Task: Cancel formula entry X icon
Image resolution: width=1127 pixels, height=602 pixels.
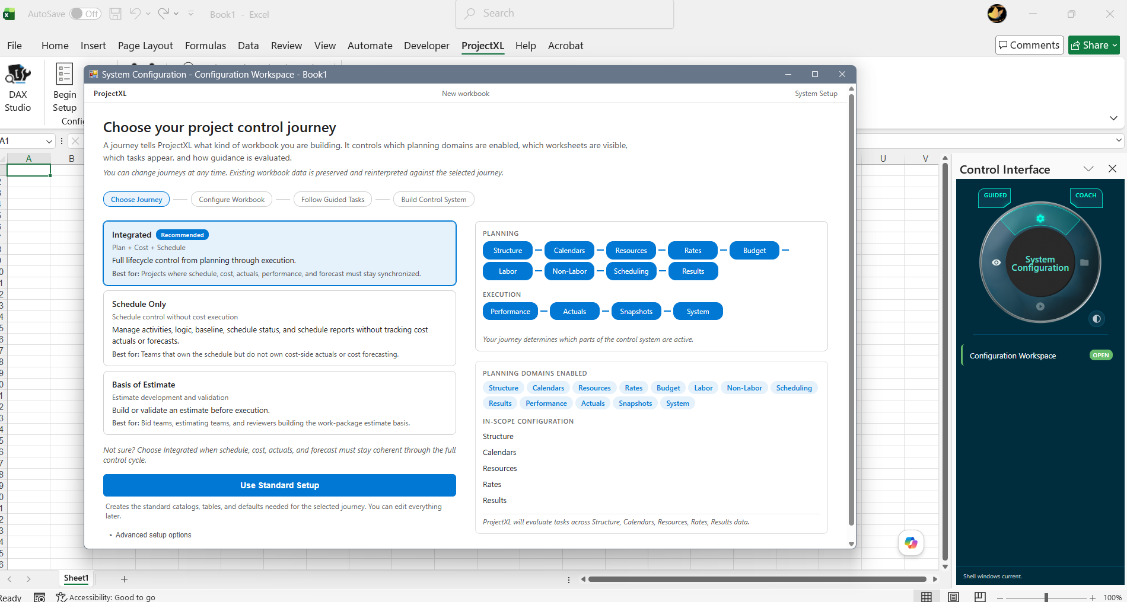Action: click(75, 141)
